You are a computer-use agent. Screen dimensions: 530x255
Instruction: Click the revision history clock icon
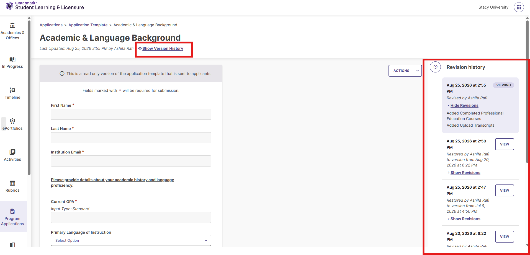(435, 67)
